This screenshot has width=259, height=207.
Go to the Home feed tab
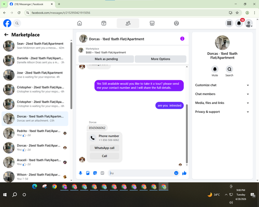click(x=79, y=23)
